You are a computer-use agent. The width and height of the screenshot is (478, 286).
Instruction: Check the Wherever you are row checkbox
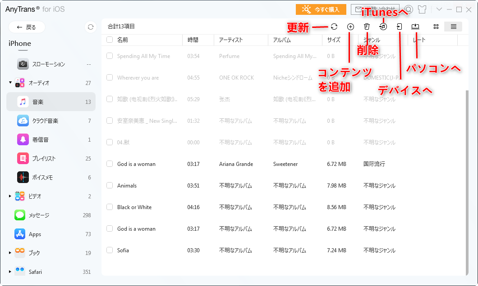tap(110, 77)
